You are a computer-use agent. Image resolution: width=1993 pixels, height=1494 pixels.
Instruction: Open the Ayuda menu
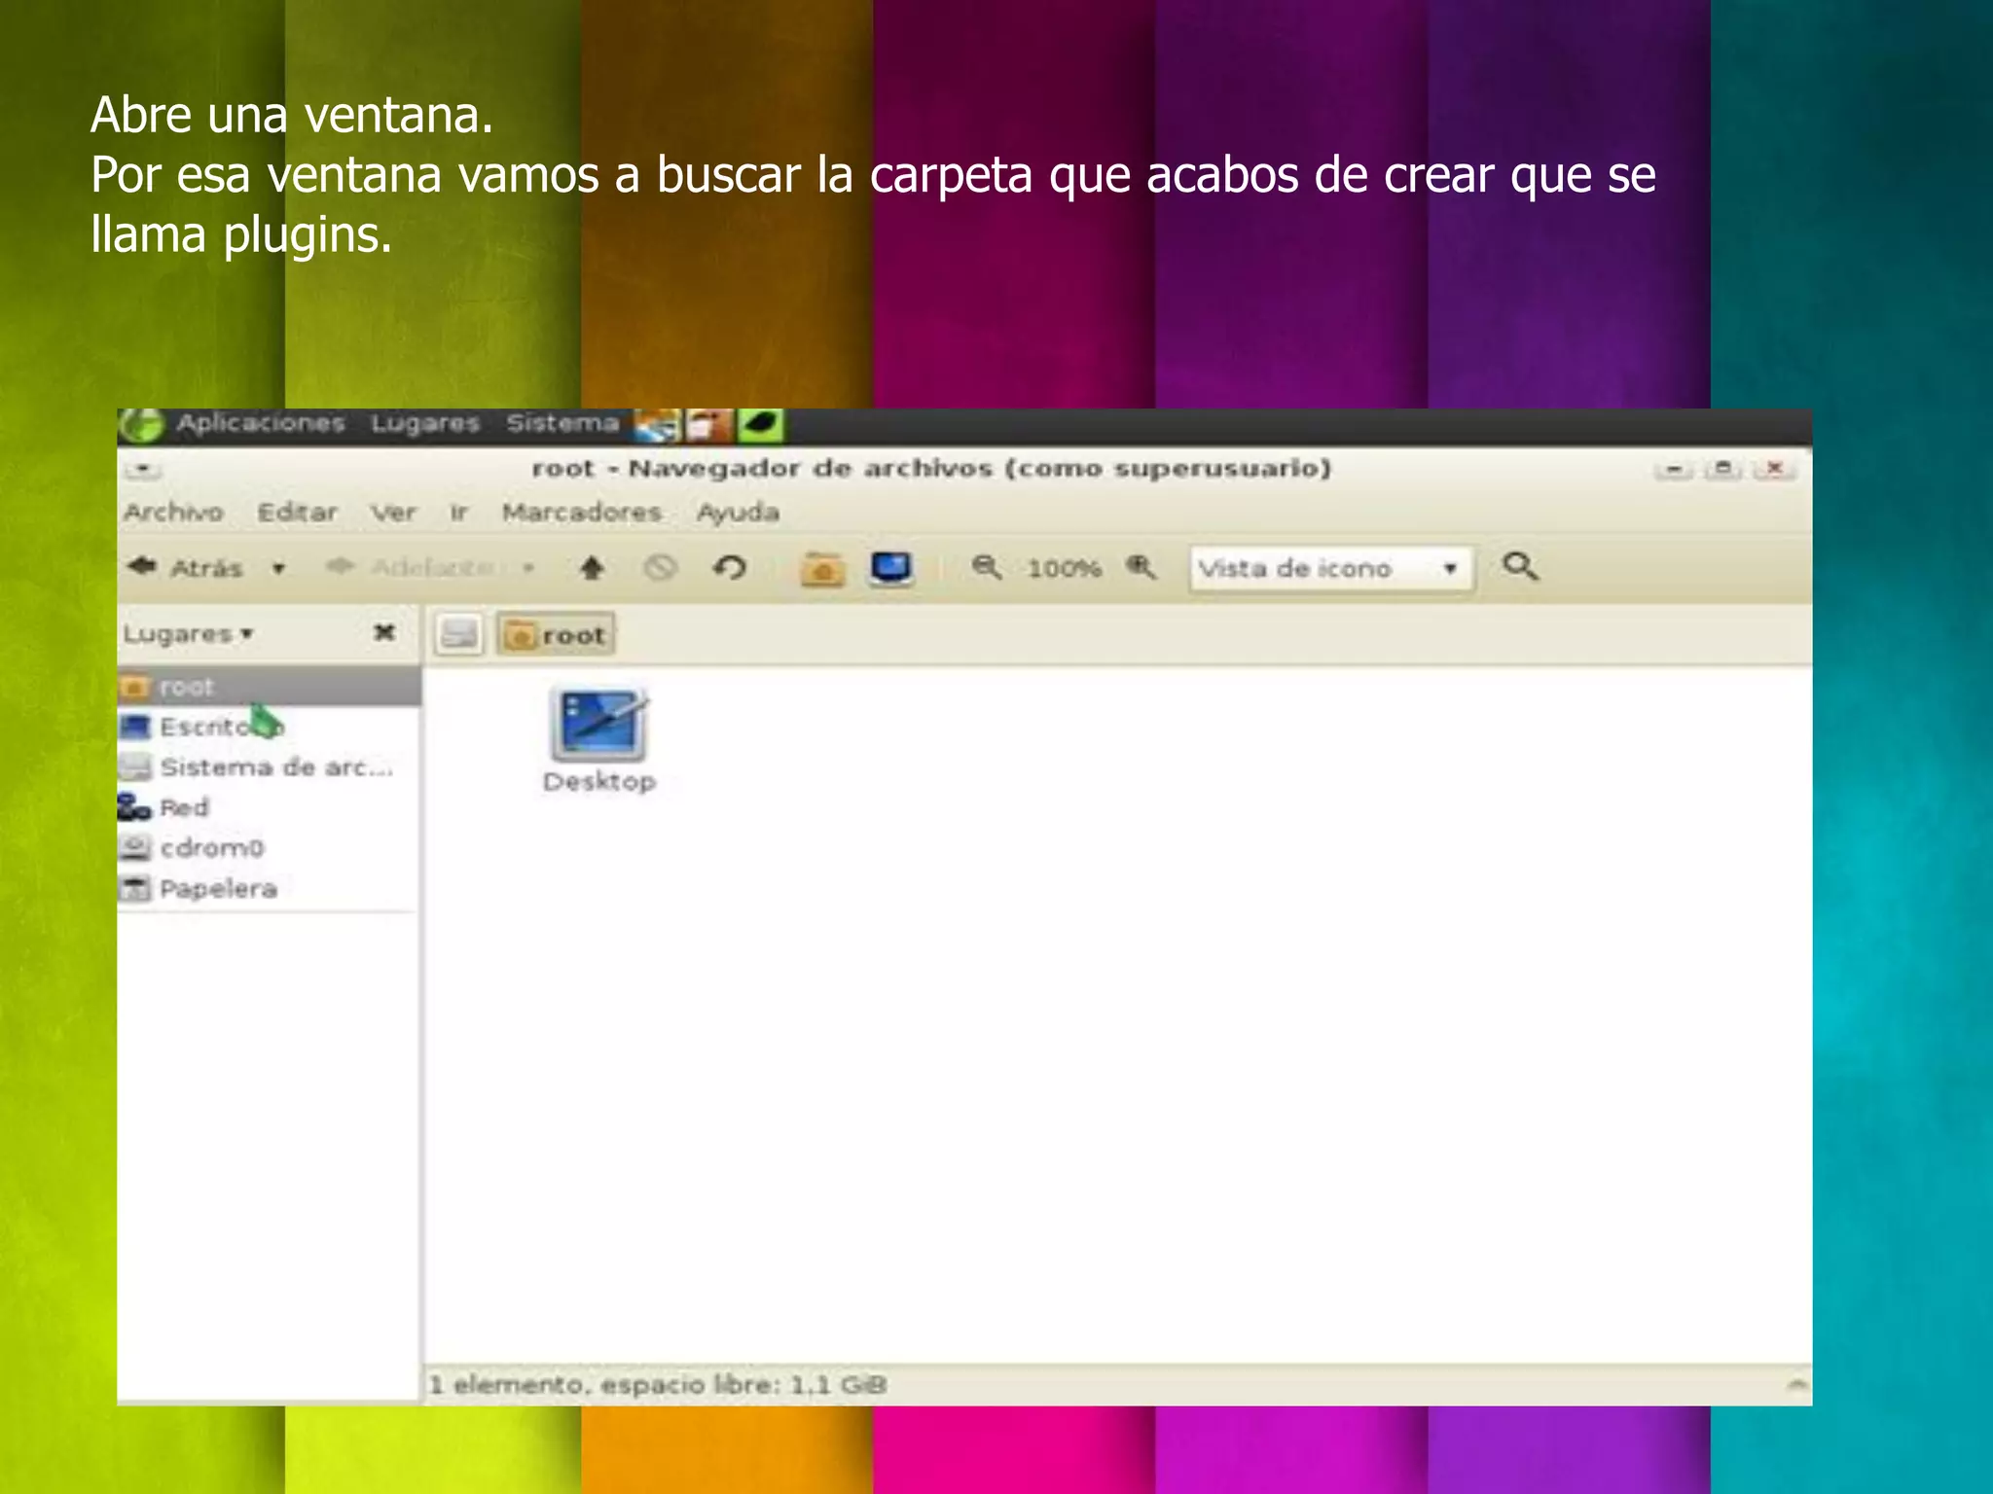(x=738, y=512)
